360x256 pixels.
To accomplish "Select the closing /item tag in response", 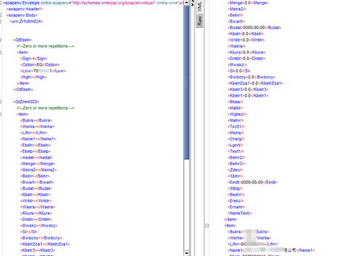I will coord(230,220).
